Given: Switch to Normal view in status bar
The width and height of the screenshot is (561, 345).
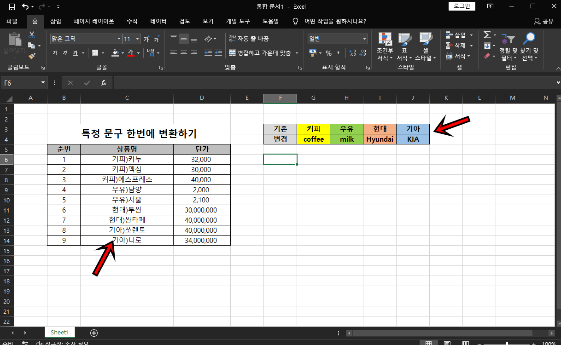Looking at the screenshot, I should coord(428,343).
